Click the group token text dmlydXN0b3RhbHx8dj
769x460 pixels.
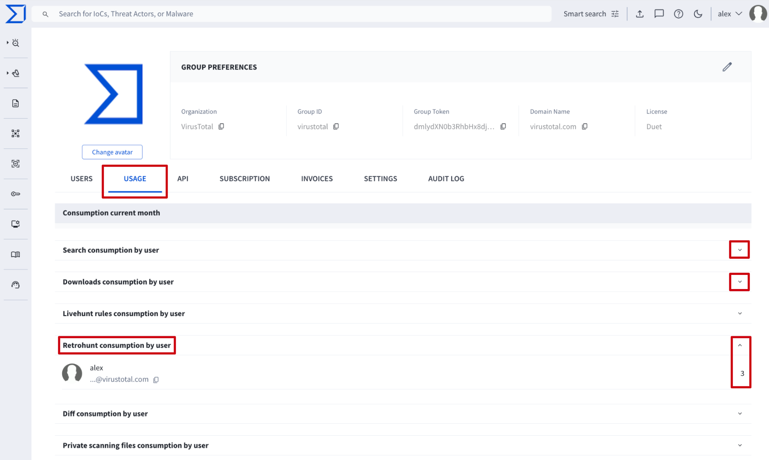454,127
